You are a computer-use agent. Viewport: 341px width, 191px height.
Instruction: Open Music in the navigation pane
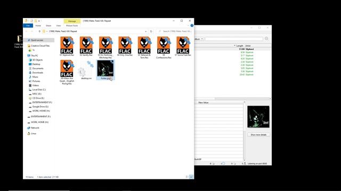(x=34, y=77)
